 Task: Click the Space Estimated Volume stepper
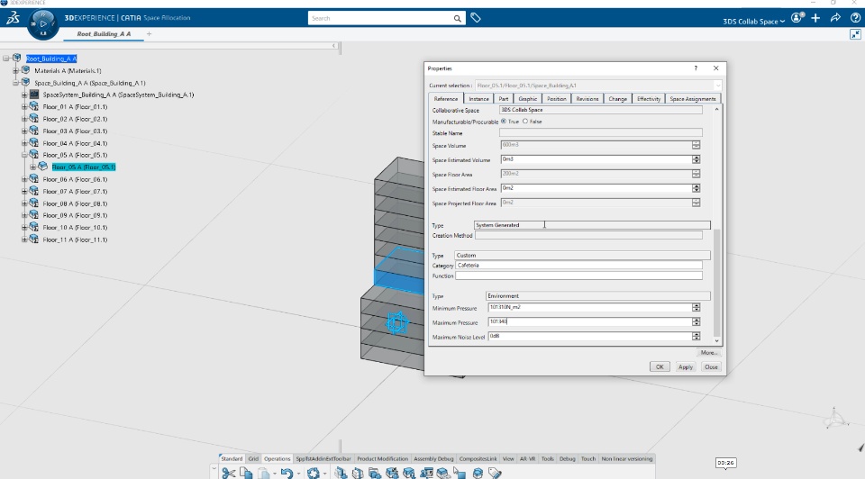click(697, 159)
